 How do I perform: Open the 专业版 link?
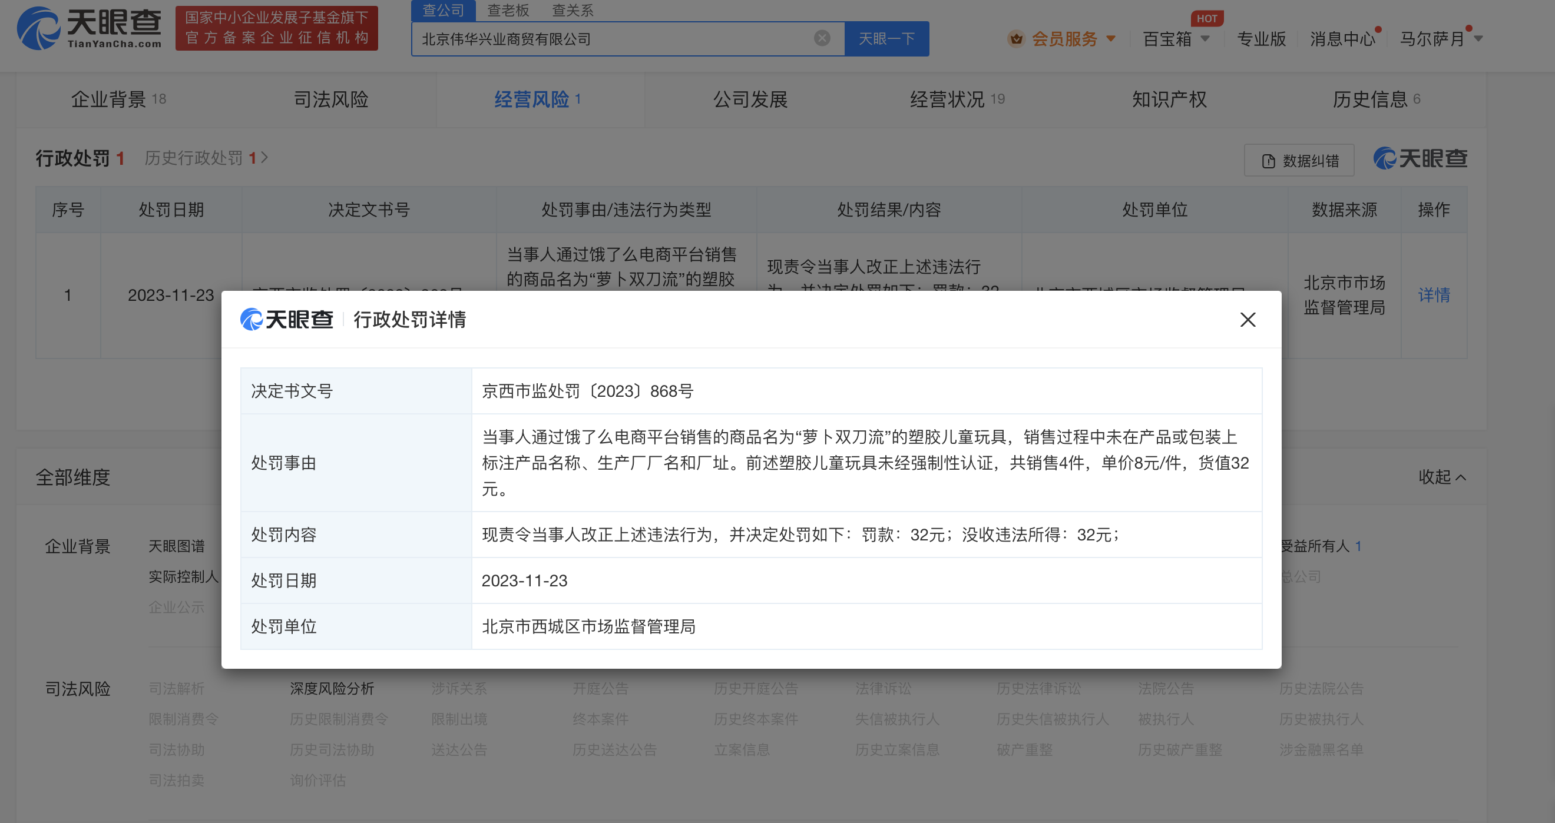point(1261,39)
